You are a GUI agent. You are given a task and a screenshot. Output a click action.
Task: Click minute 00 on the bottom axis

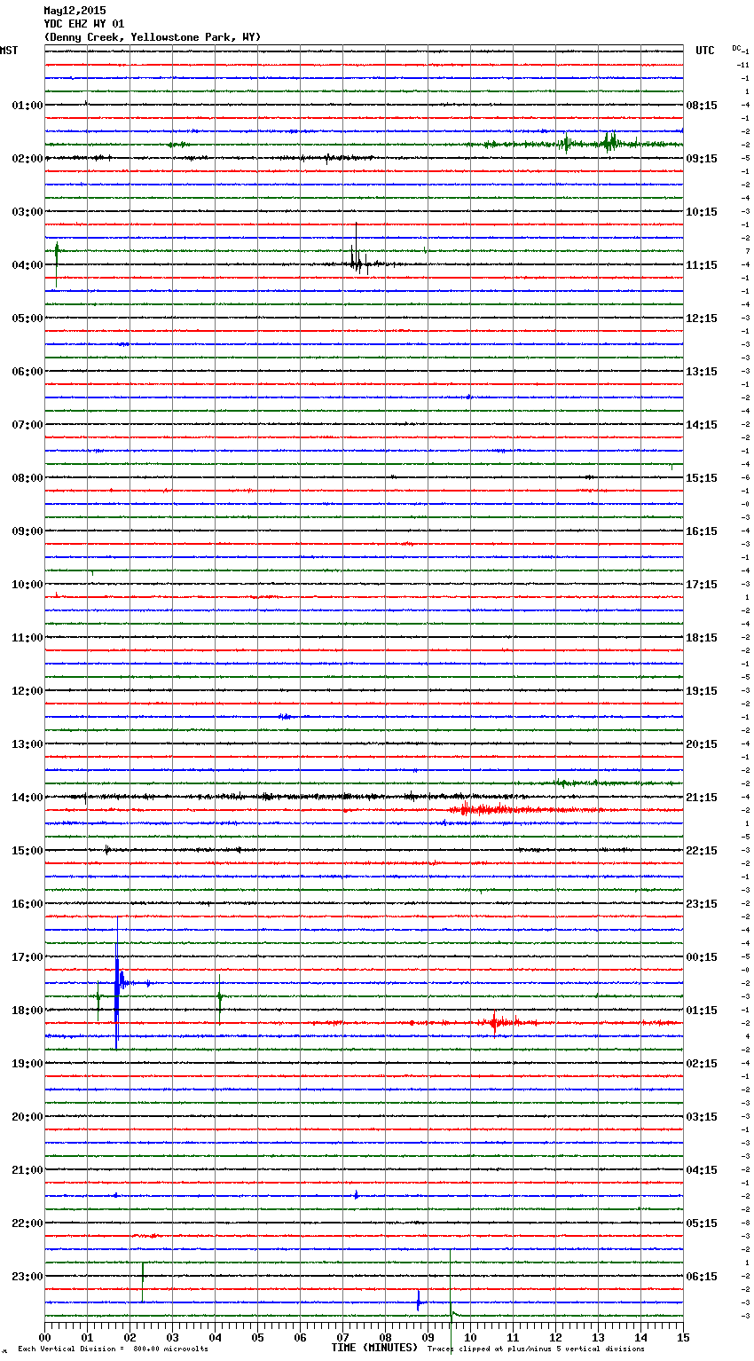[x=44, y=1337]
